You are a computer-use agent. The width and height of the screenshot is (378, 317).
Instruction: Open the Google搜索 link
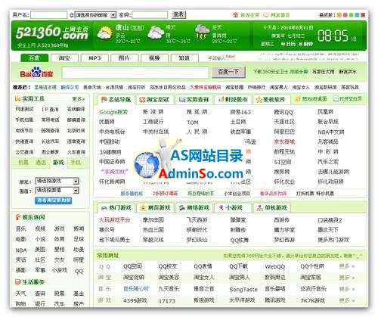coord(113,112)
